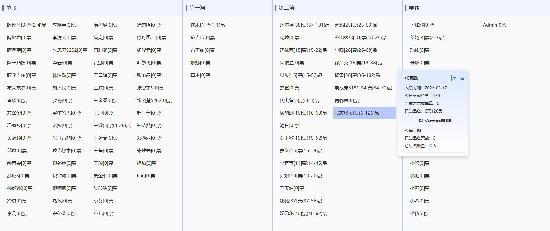550x231 pixels.
Task: Select 玛依[0]票
Action: 420,50
